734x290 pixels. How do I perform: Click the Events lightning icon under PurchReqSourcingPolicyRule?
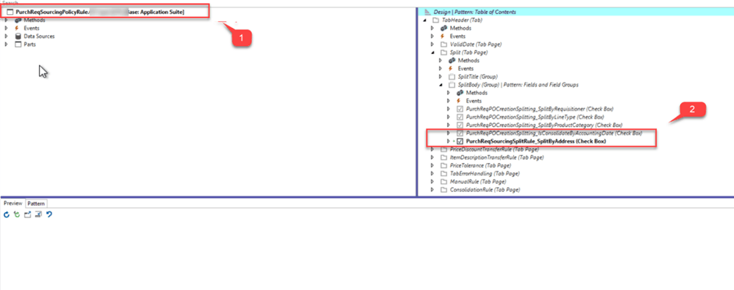(x=18, y=28)
